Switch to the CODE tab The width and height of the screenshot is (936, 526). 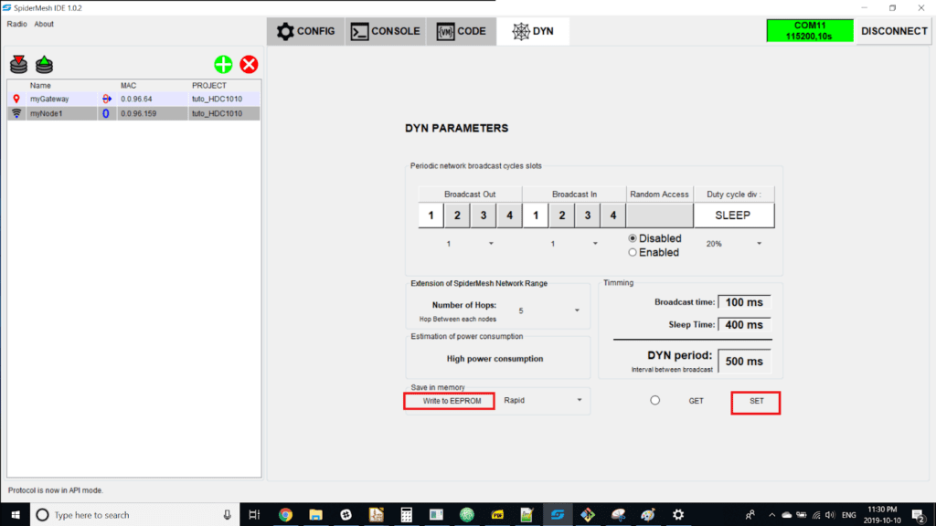click(x=462, y=31)
